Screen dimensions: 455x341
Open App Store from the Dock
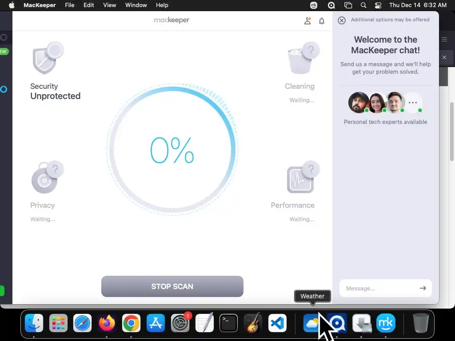[156, 323]
